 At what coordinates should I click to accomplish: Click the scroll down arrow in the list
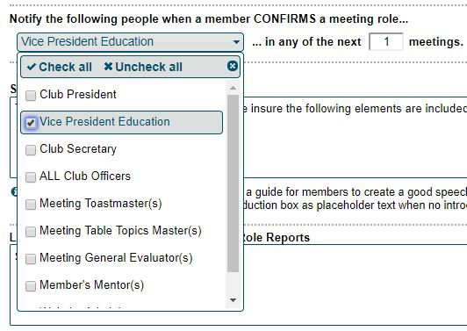click(x=233, y=300)
